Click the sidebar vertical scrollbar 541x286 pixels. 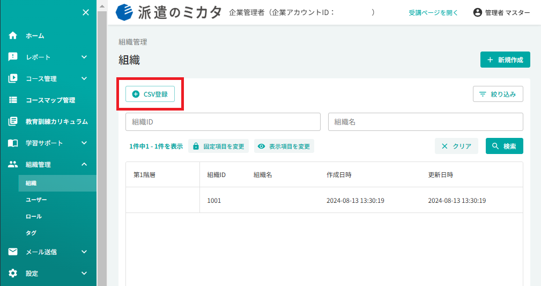(x=102, y=145)
